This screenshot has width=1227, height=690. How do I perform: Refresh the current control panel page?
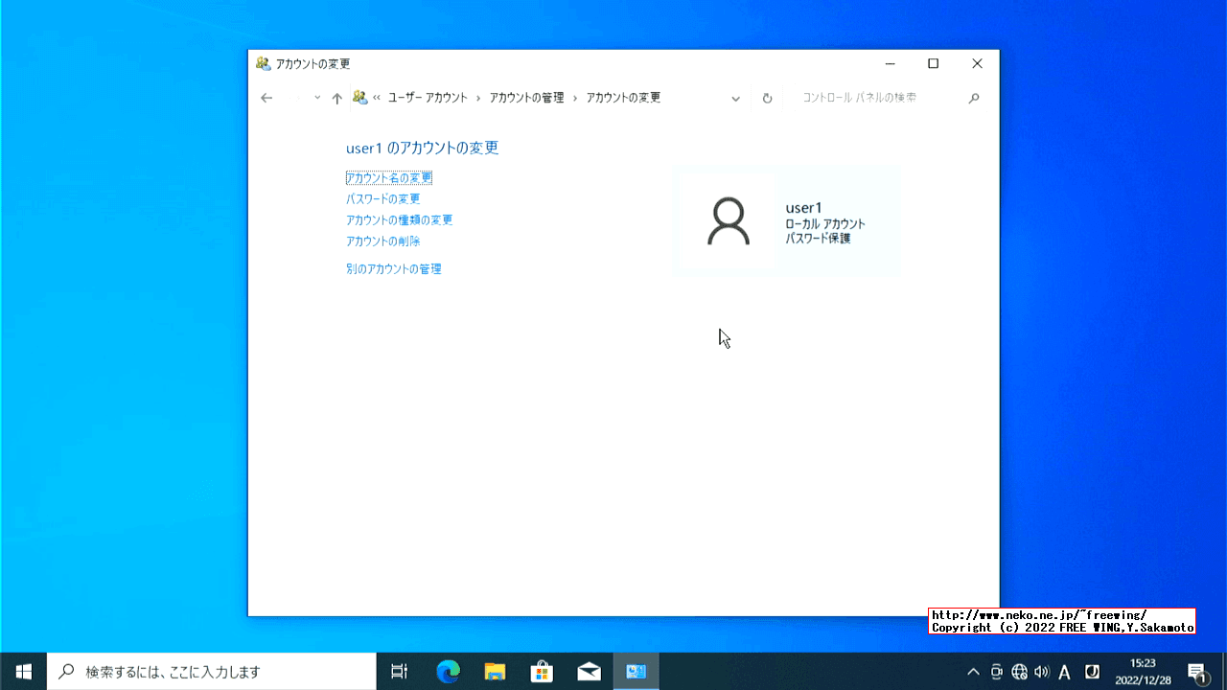click(x=767, y=98)
